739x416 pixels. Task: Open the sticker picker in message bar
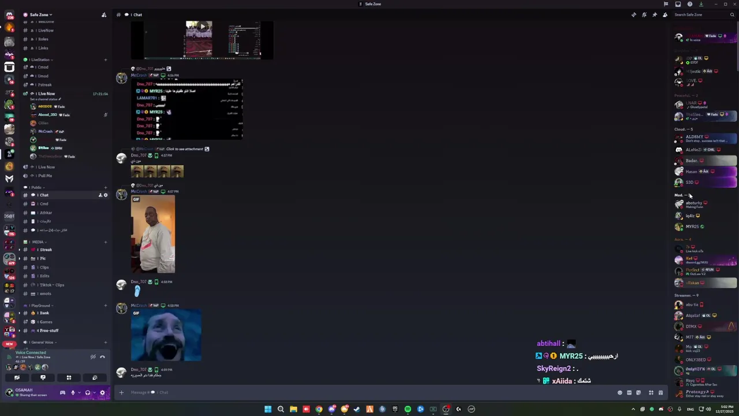pos(639,392)
